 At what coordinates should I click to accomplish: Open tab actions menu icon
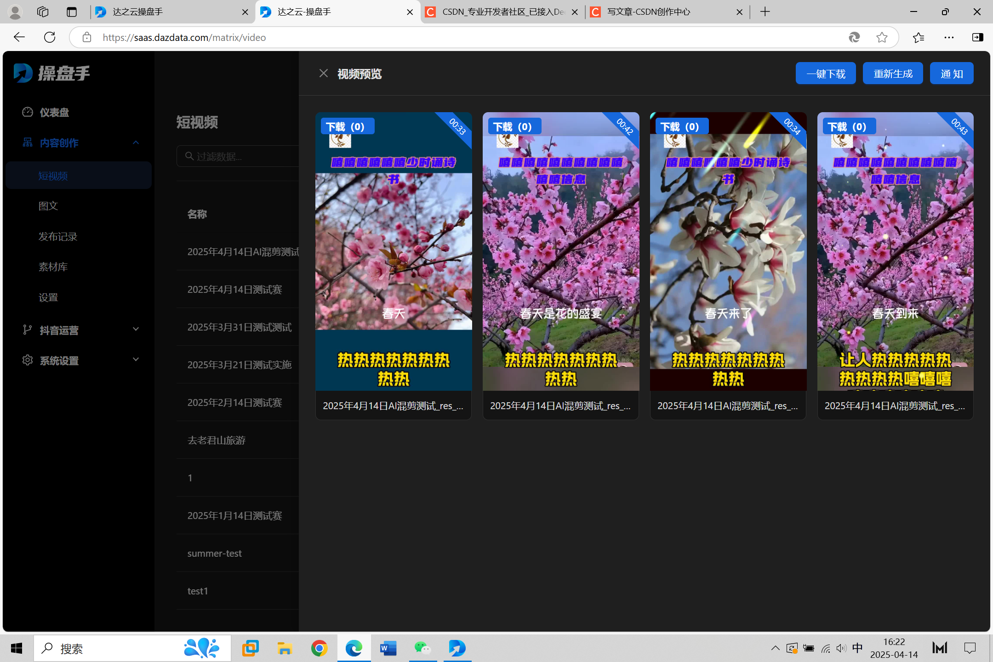pyautogui.click(x=71, y=12)
